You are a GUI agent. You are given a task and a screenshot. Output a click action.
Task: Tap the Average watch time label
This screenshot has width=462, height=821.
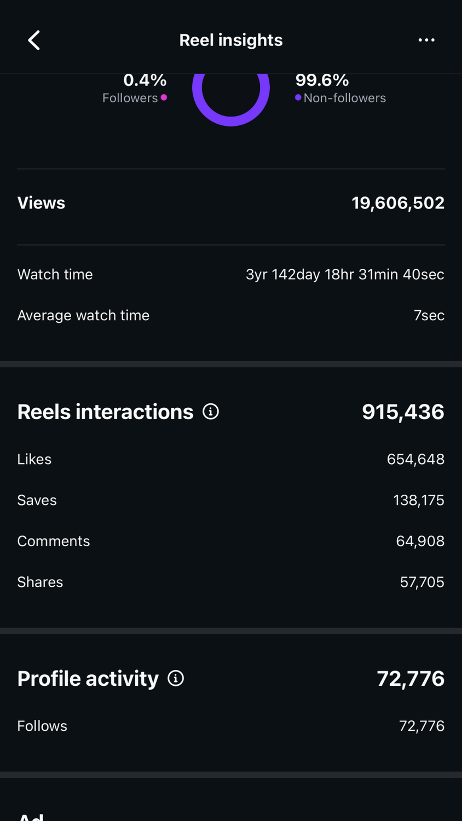point(83,315)
